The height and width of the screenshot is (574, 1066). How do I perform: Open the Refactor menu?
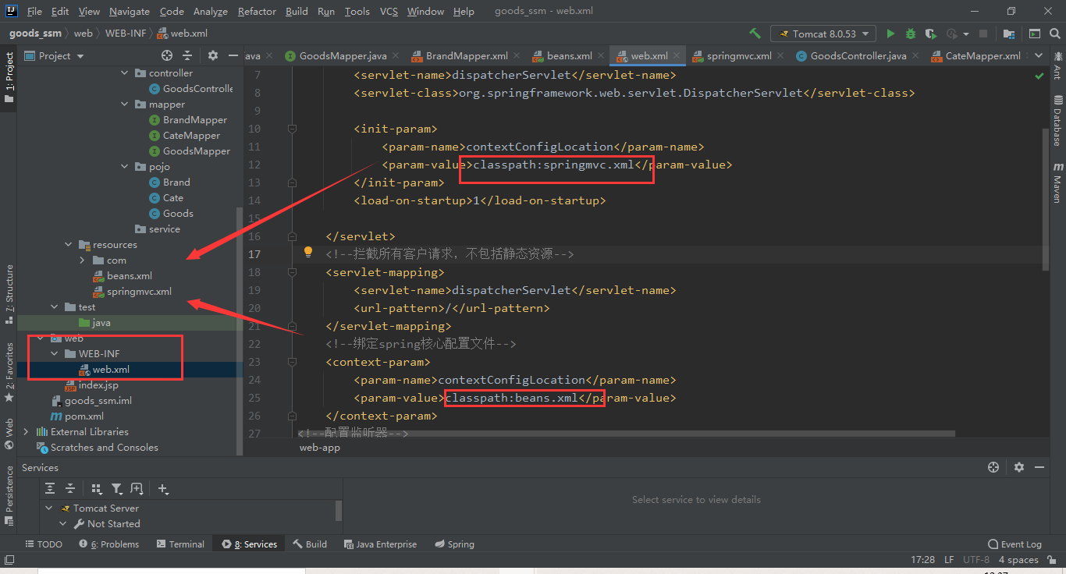(257, 12)
